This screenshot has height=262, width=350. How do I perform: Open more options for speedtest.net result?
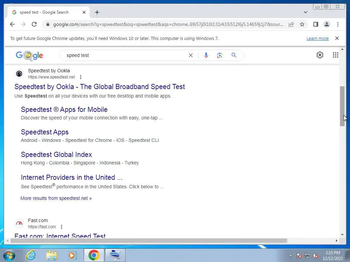pos(81,77)
